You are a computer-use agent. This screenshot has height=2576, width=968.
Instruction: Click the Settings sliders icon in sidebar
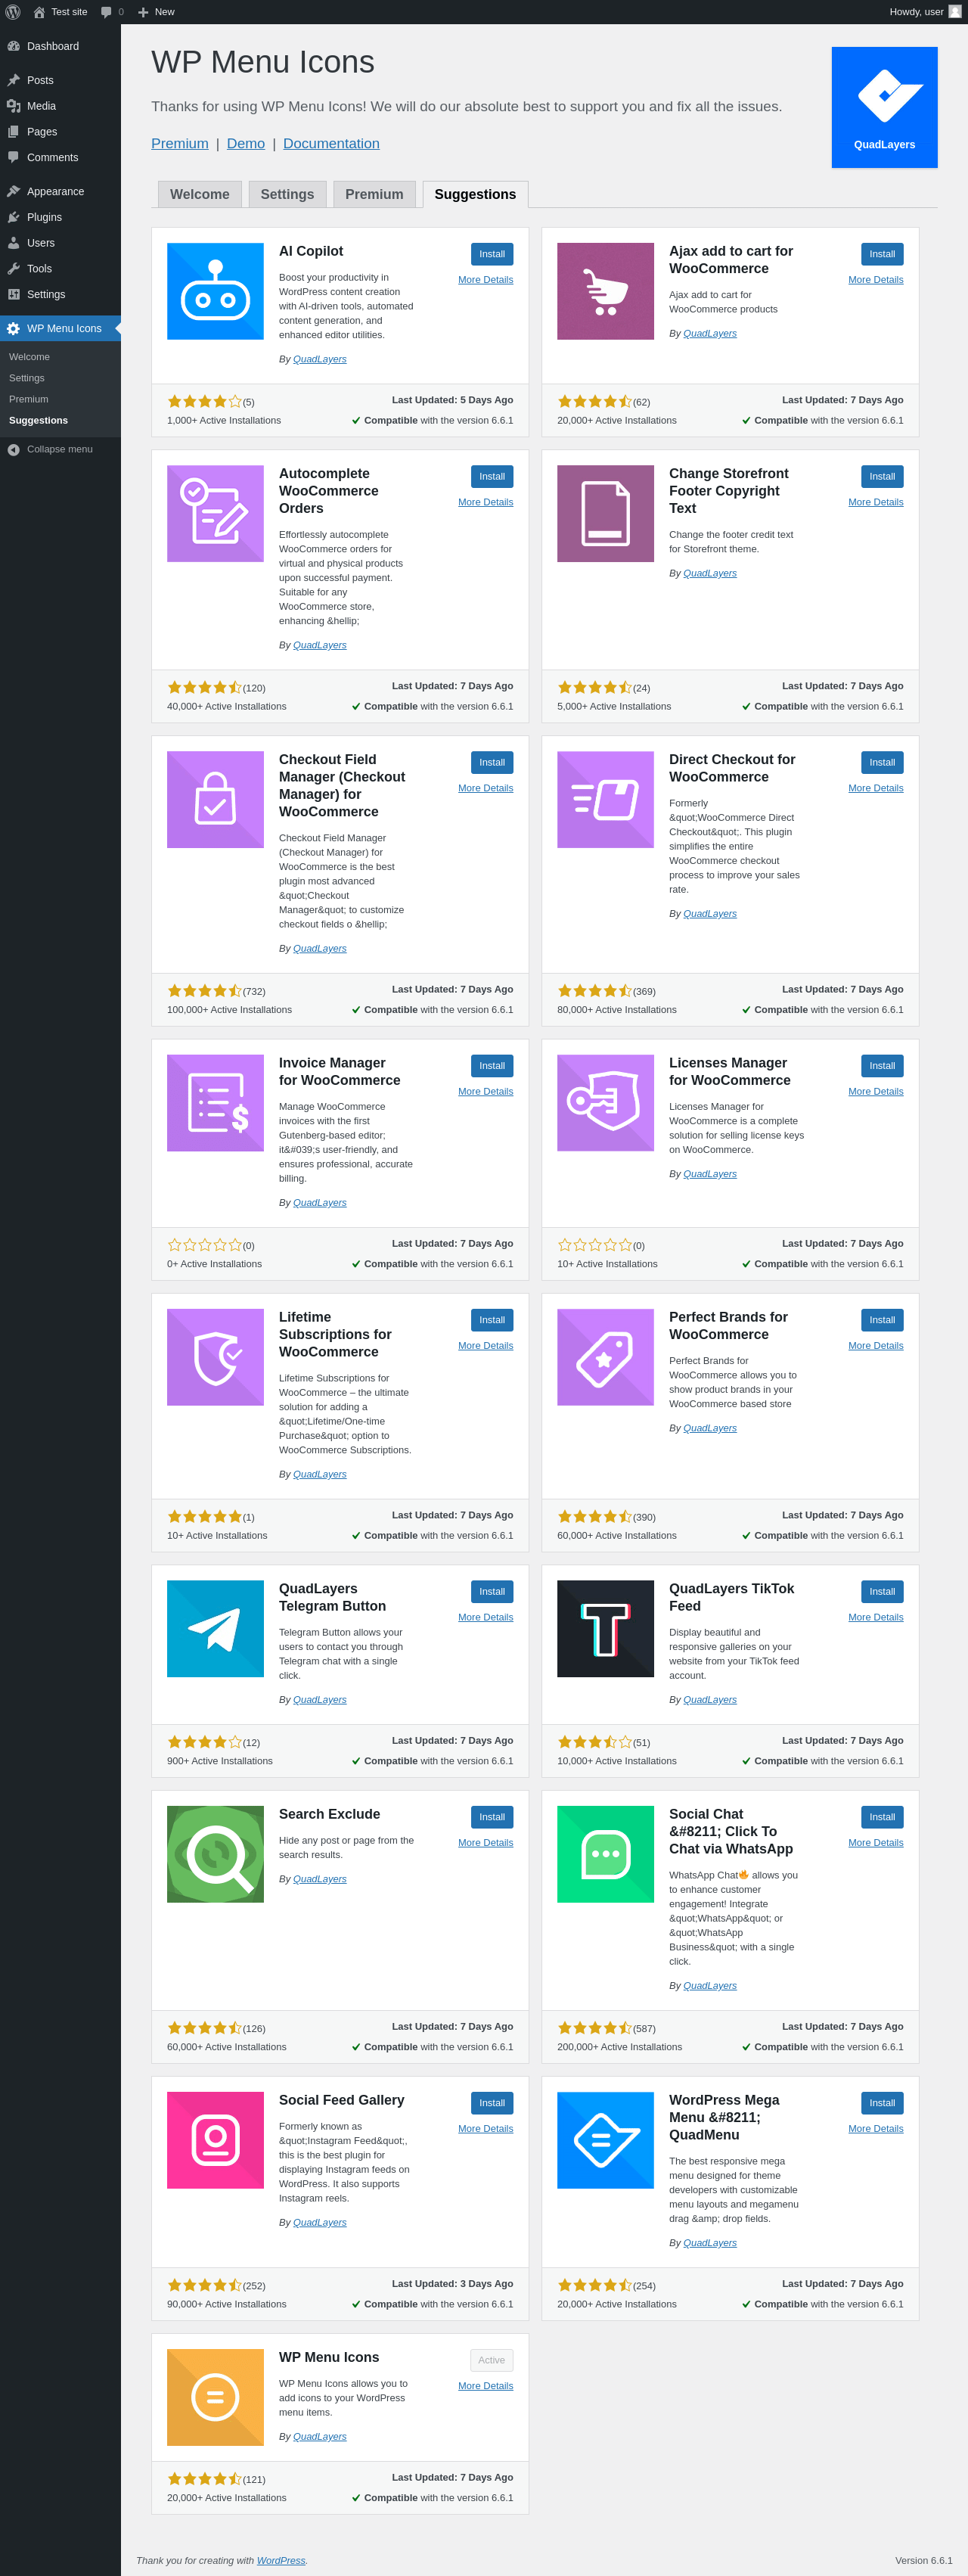coord(13,294)
